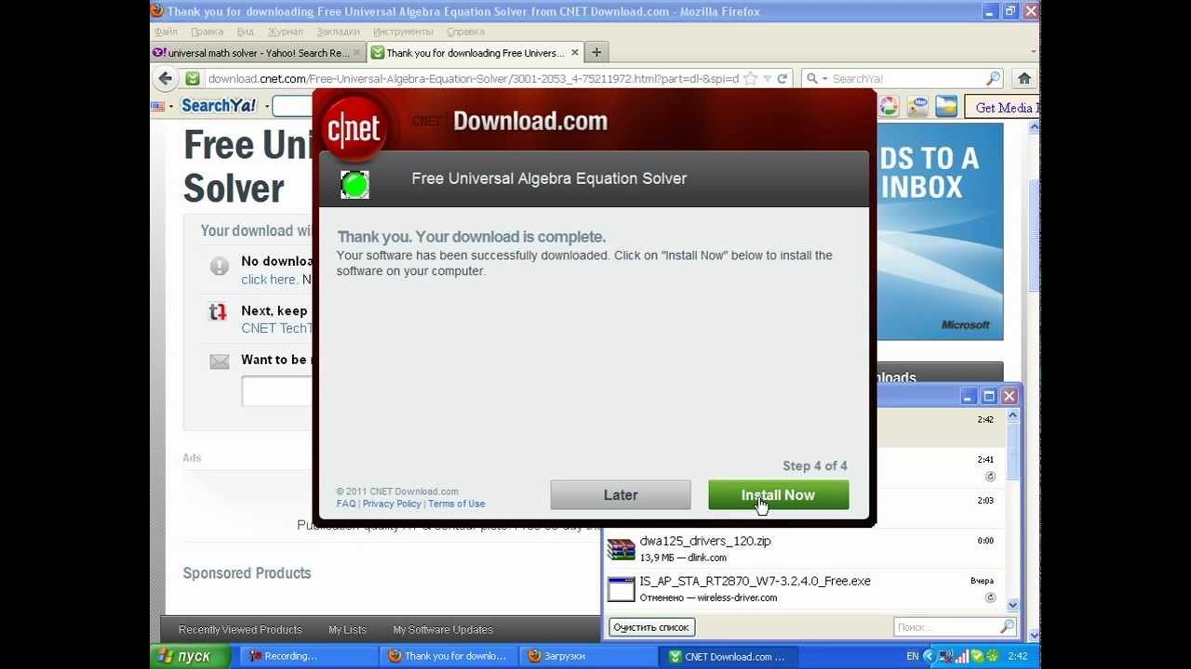Click the Map toolbar icon
Screen dimensions: 1191x669
(918, 107)
